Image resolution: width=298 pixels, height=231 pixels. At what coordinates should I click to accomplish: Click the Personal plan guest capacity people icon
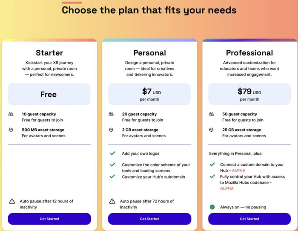point(111,114)
